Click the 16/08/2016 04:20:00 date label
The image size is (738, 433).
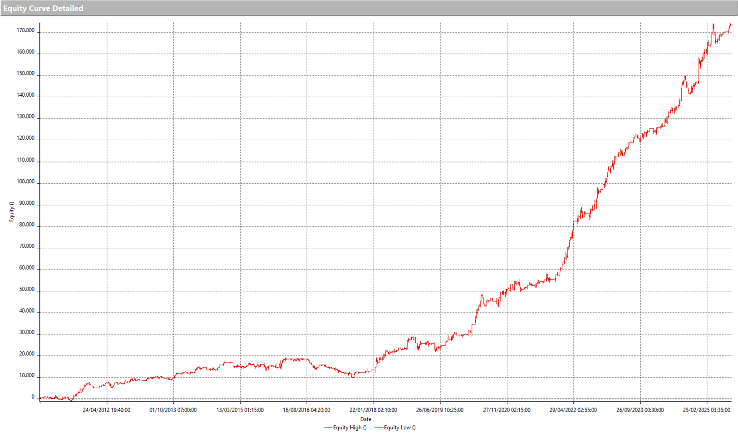(306, 410)
